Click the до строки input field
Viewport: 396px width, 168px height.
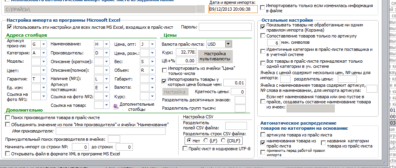(x=124, y=147)
